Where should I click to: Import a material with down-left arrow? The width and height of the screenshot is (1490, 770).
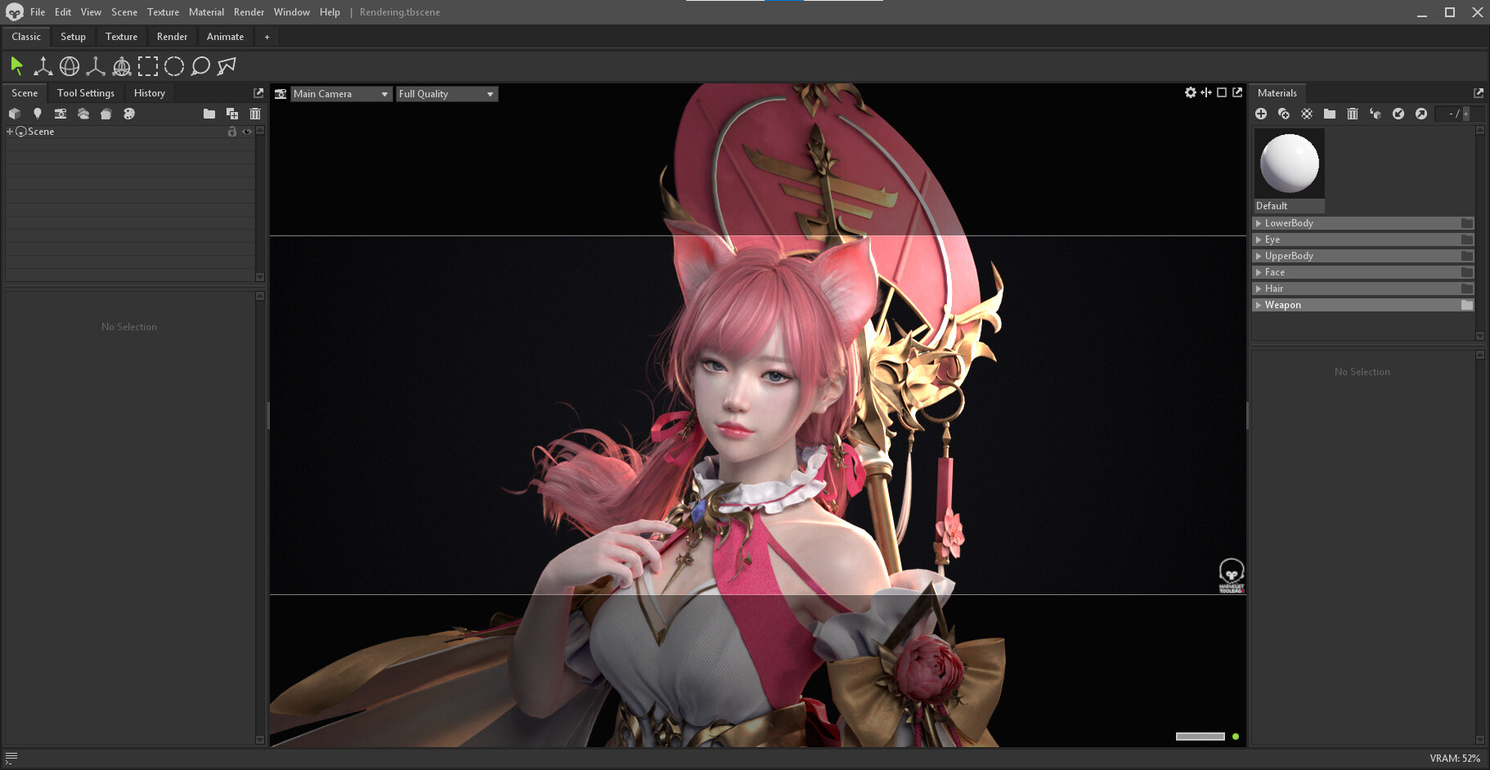1398,114
